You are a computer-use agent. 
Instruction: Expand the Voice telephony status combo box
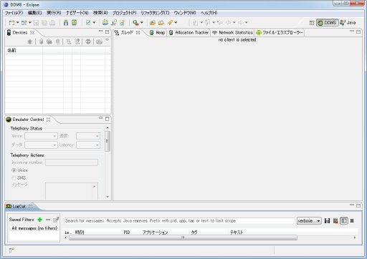[x=41, y=136]
